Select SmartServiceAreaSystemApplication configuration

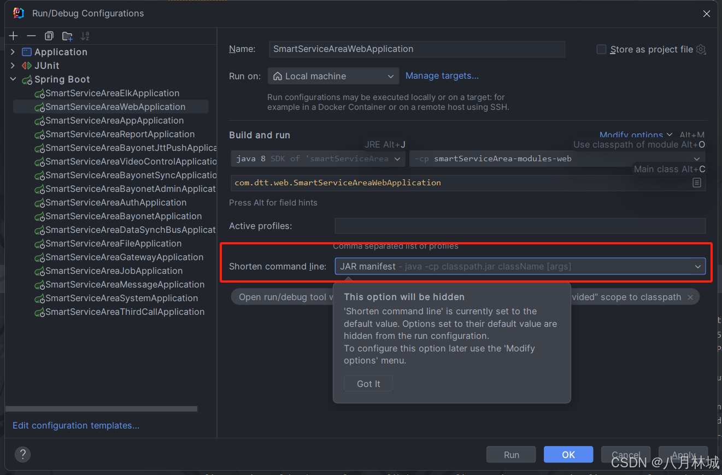coord(116,298)
